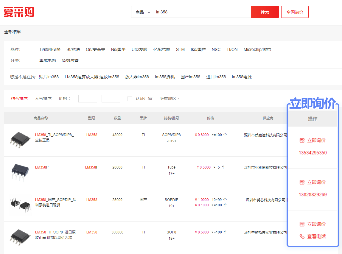This screenshot has height=254, width=342.
Task: Open product title LM358P
Action: (x=42, y=167)
